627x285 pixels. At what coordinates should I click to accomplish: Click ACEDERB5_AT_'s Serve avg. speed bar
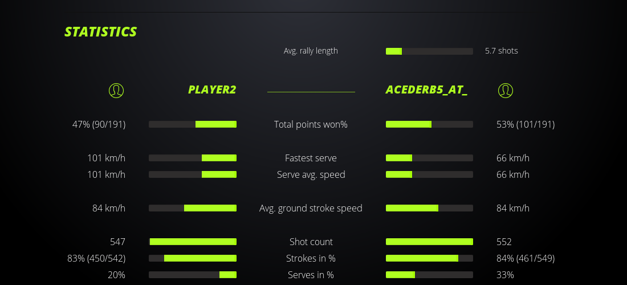pos(429,174)
